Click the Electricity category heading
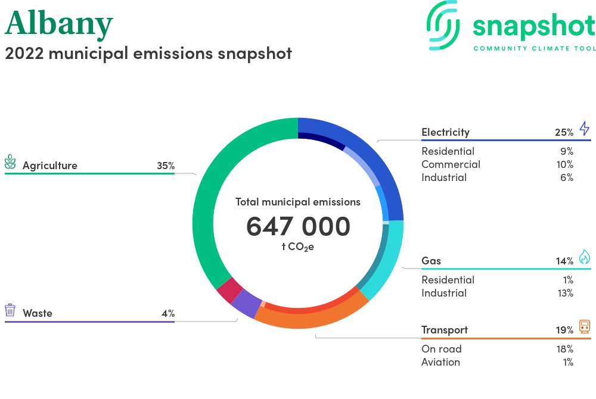 tap(445, 132)
